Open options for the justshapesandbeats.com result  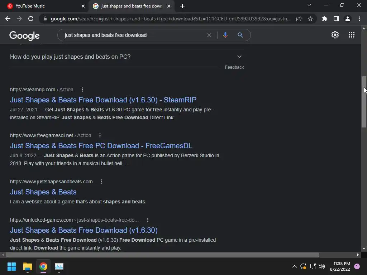coord(101,182)
